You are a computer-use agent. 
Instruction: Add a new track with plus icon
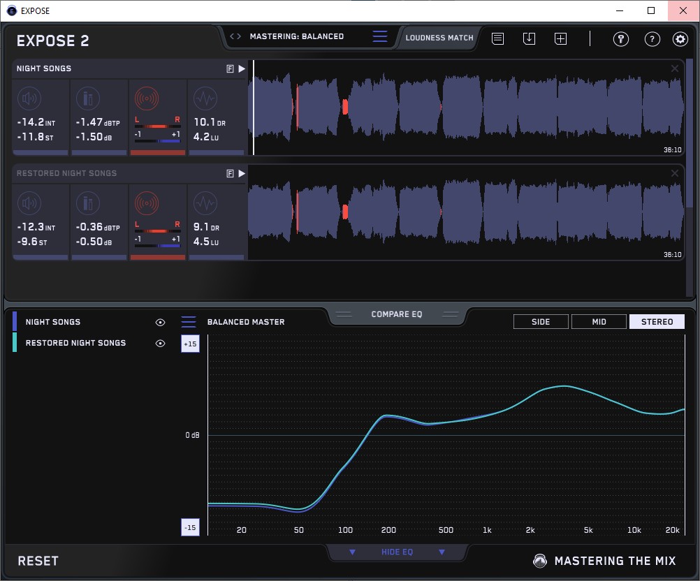(x=561, y=39)
